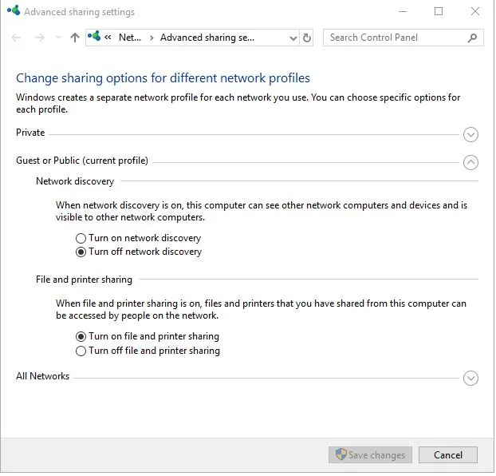Screen dimensions: 496x476
Task: Open the address bar history dropdown
Action: click(293, 38)
